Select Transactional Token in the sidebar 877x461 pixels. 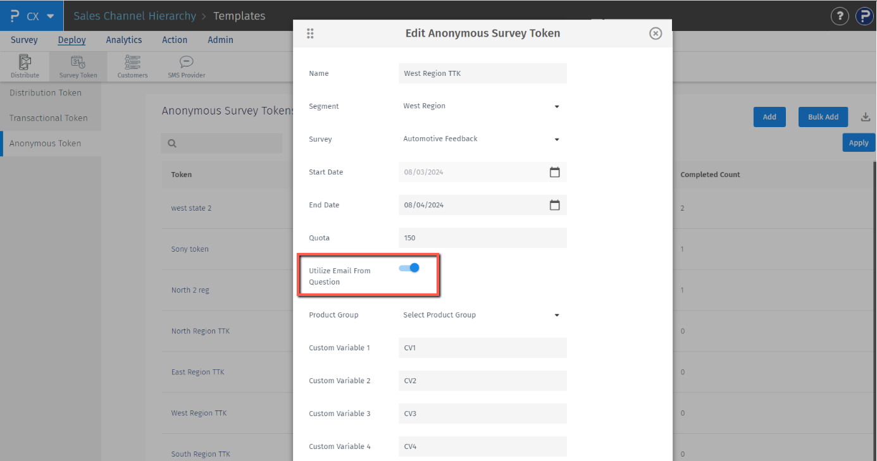pos(48,118)
